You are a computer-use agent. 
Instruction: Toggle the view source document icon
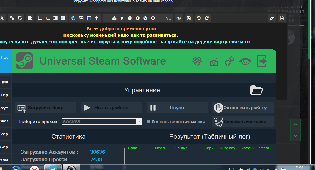(282, 18)
